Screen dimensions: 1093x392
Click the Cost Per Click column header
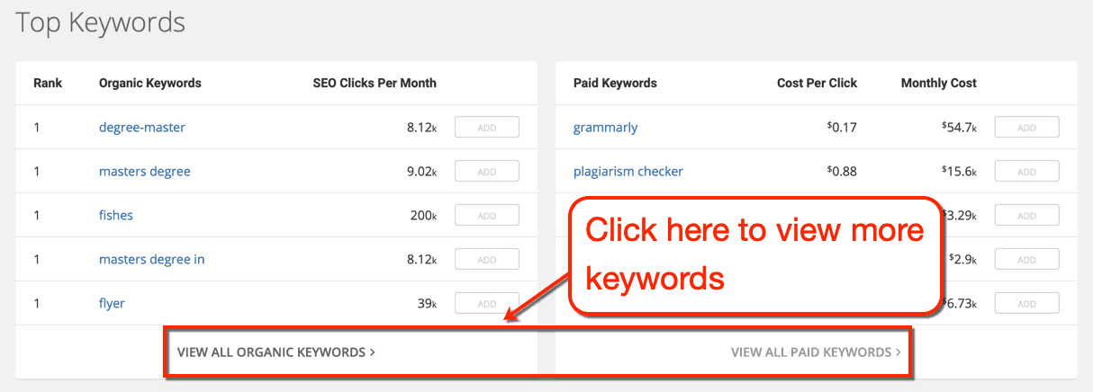(817, 84)
